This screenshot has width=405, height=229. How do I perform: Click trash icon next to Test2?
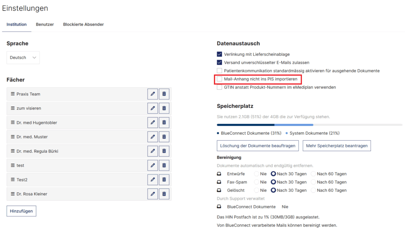[164, 180]
